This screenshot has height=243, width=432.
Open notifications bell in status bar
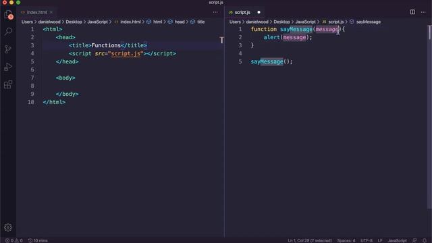(425, 240)
